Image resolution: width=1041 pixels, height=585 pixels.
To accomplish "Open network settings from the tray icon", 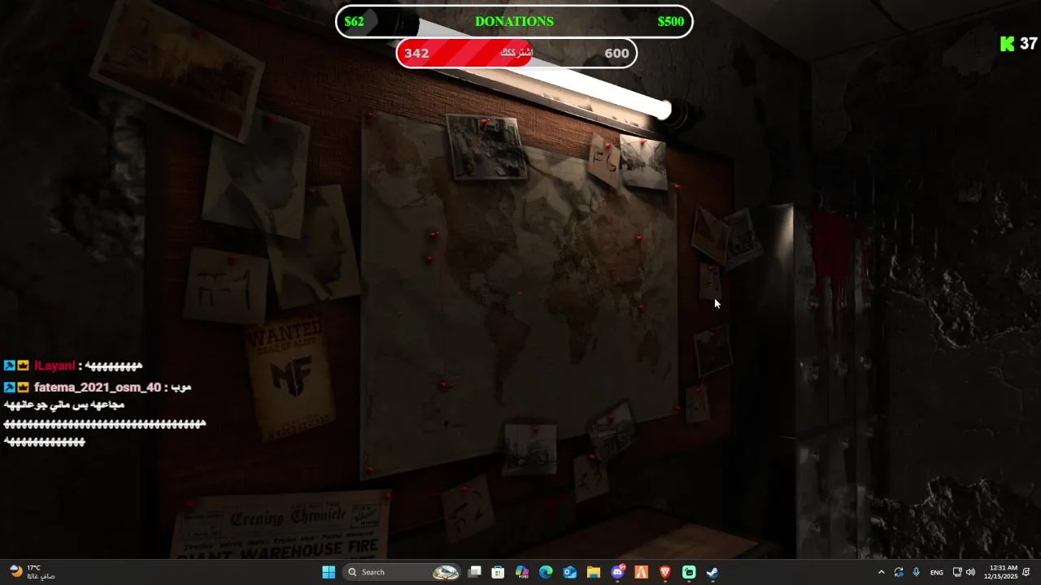I will [x=957, y=572].
